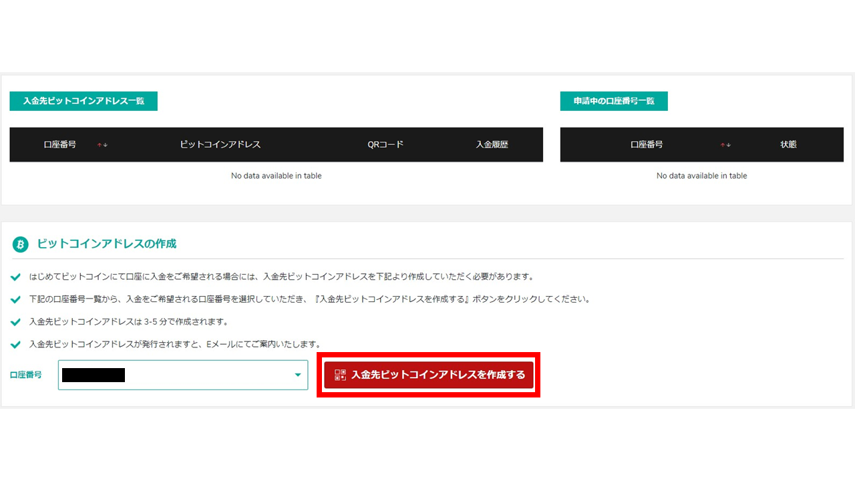The height and width of the screenshot is (481, 855).
Task: Click the line about 3-5 分 creation time
Action: (x=129, y=321)
